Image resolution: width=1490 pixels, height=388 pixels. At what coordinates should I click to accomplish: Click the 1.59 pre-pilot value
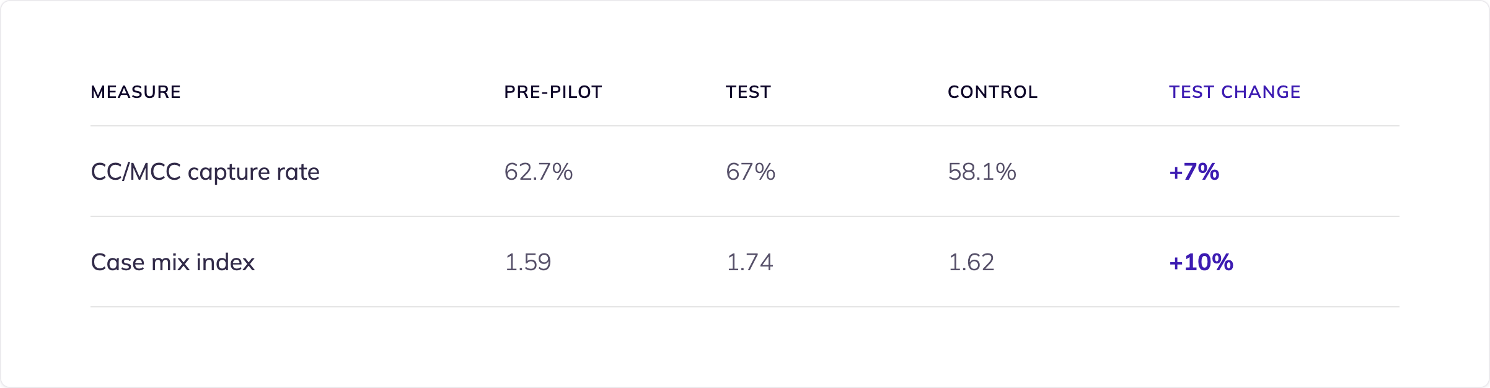[528, 262]
